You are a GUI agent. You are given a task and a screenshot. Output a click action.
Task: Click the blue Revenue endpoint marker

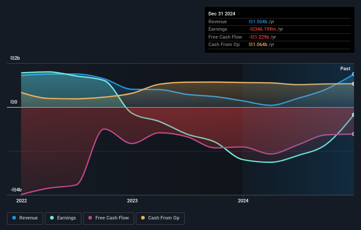(353, 74)
